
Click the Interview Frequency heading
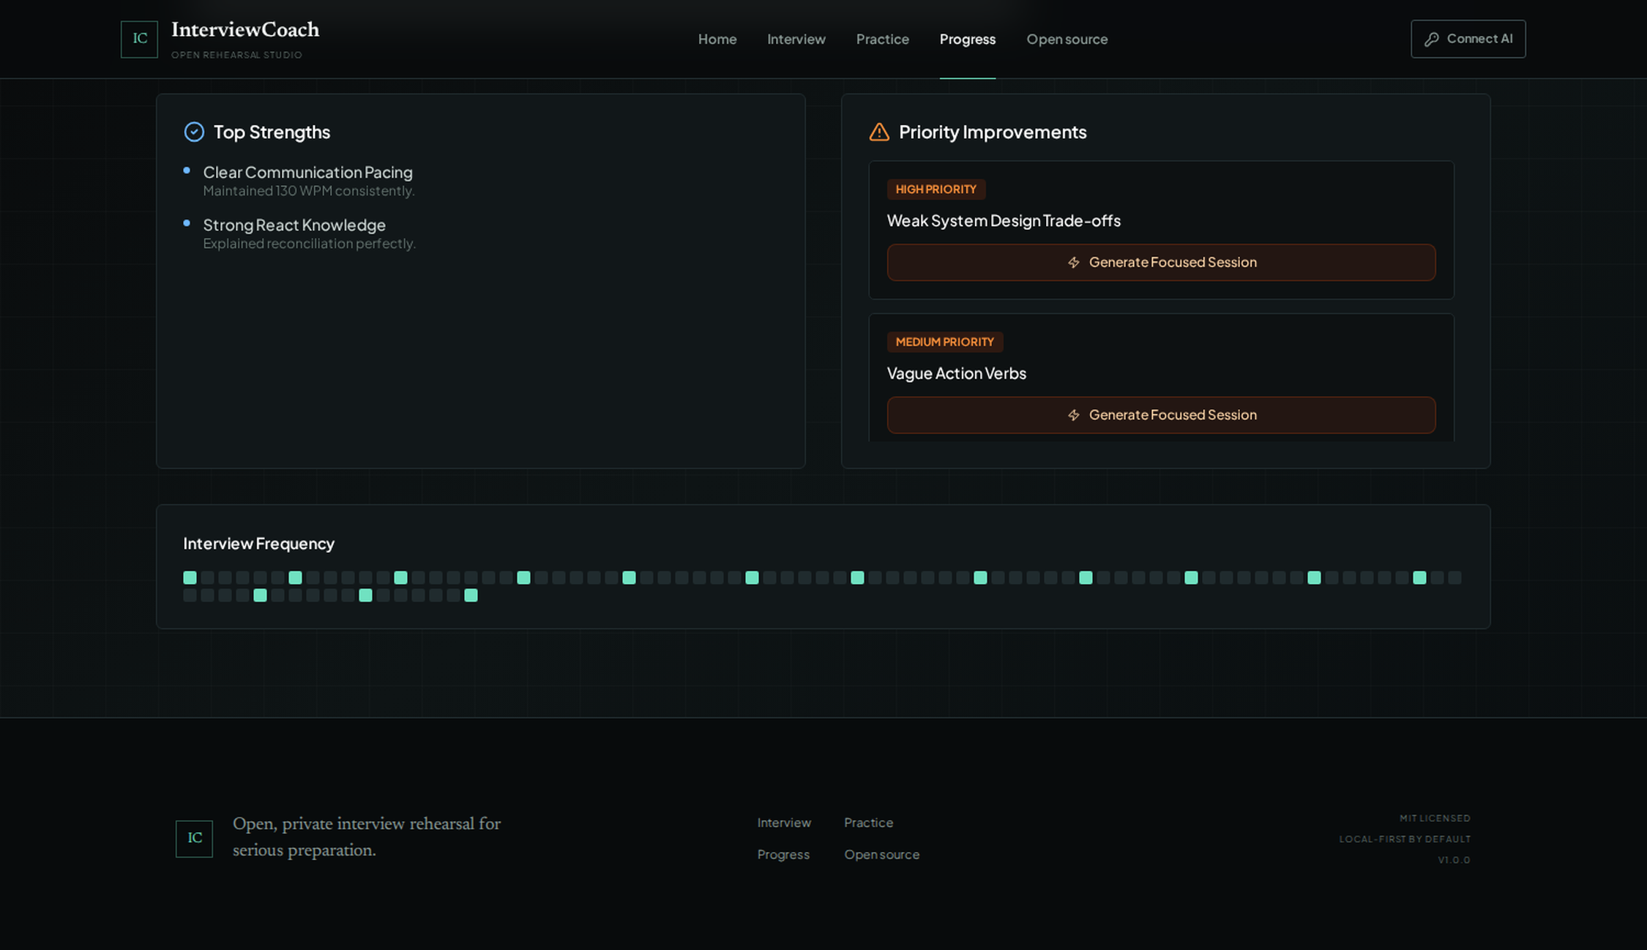258,543
